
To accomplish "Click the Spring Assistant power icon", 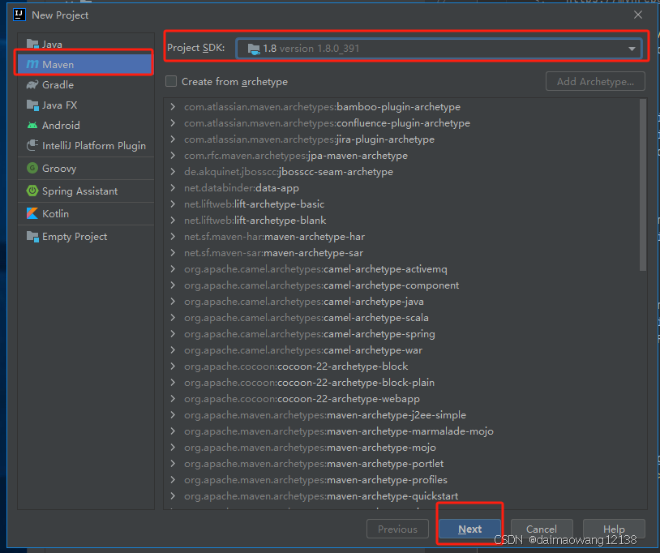I will (x=32, y=191).
